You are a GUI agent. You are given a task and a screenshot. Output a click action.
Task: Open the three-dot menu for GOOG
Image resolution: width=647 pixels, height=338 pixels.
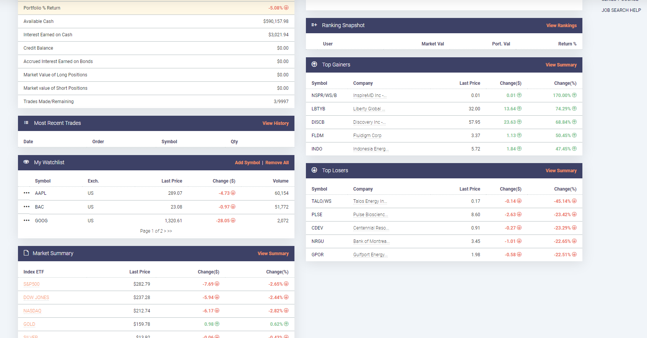coord(26,220)
